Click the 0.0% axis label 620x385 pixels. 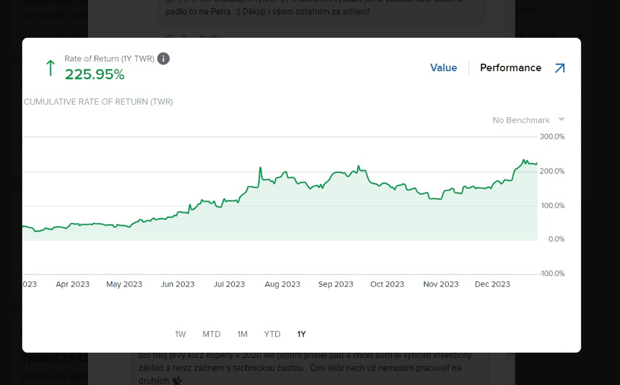coord(556,240)
